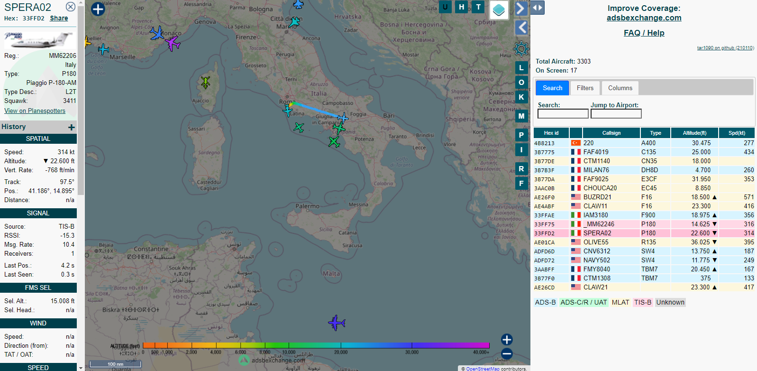
Task: Toggle the T map button
Action: pos(478,7)
